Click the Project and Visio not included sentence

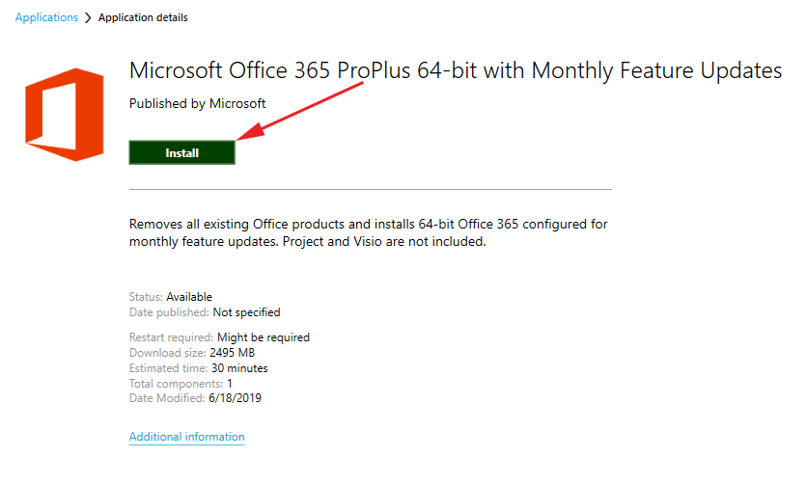pos(384,241)
